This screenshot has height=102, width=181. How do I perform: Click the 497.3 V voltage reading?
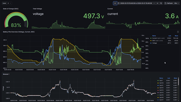coord(94,16)
